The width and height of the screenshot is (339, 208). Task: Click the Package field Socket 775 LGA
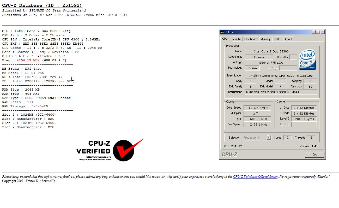tap(271, 63)
